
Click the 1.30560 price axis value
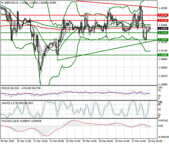(163, 68)
